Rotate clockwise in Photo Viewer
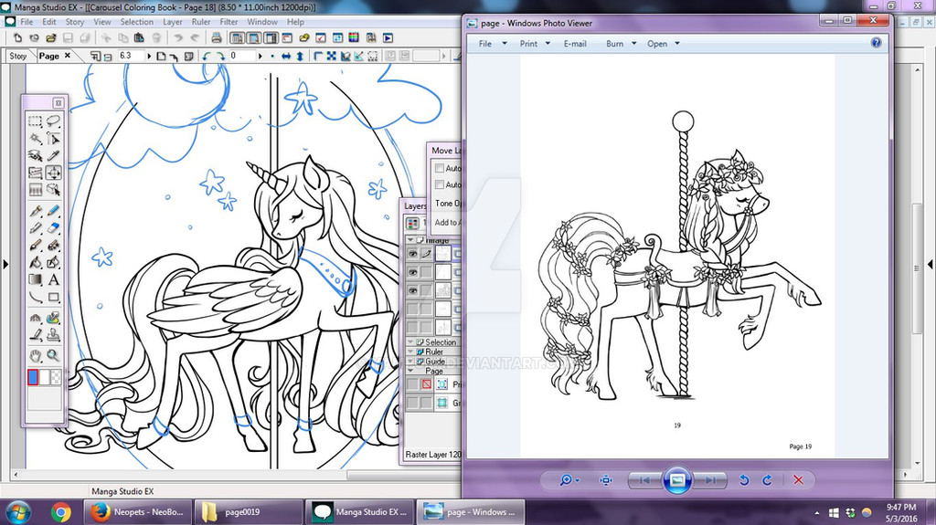Screen dimensions: 936x525 (x=768, y=480)
